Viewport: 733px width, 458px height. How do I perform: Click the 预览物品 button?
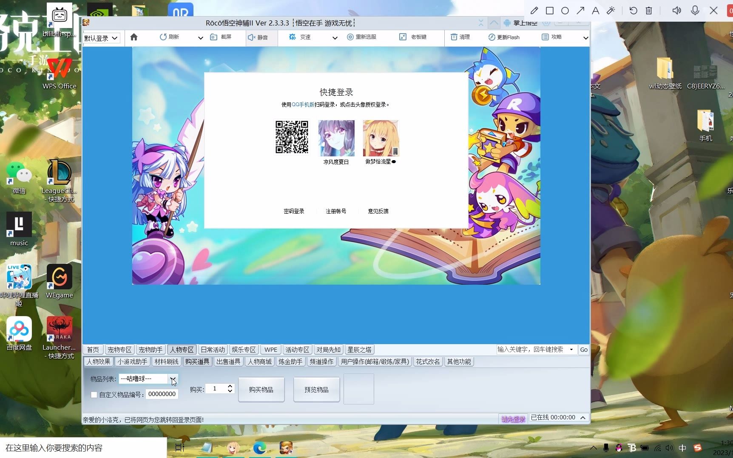(316, 390)
